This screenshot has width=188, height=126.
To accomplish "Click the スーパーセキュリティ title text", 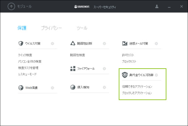I will (105, 7).
